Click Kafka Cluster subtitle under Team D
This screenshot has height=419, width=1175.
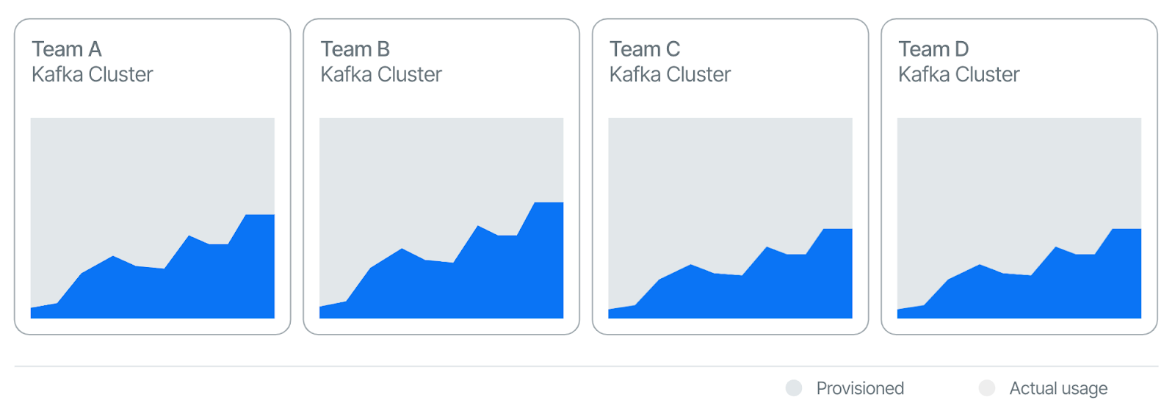[x=959, y=74]
